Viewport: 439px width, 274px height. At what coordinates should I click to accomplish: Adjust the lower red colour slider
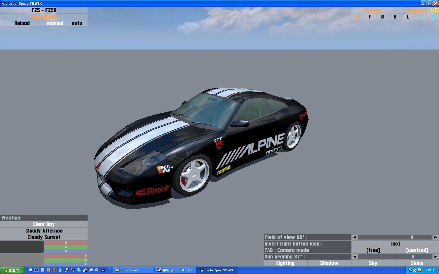[x=66, y=255]
